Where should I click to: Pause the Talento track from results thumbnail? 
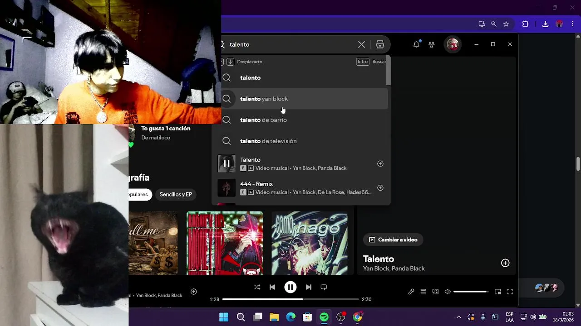[226, 163]
